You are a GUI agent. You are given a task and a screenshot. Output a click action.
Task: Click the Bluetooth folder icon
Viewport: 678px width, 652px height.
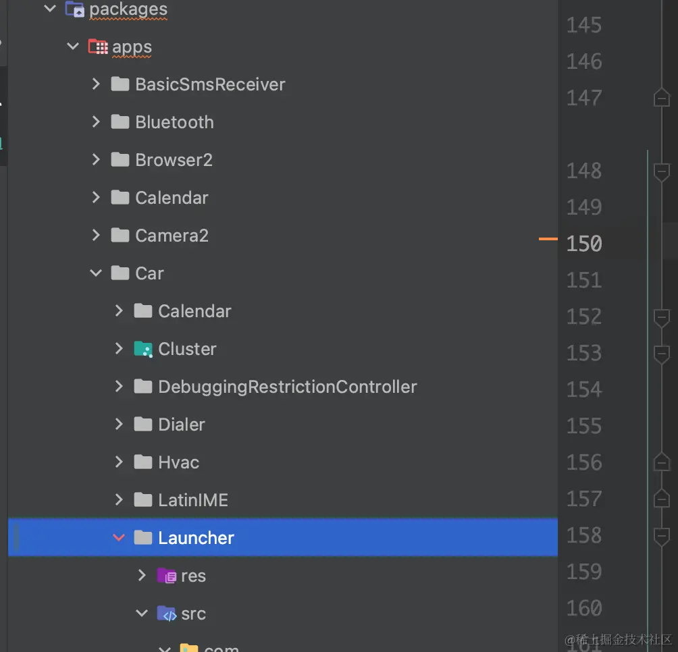[120, 122]
